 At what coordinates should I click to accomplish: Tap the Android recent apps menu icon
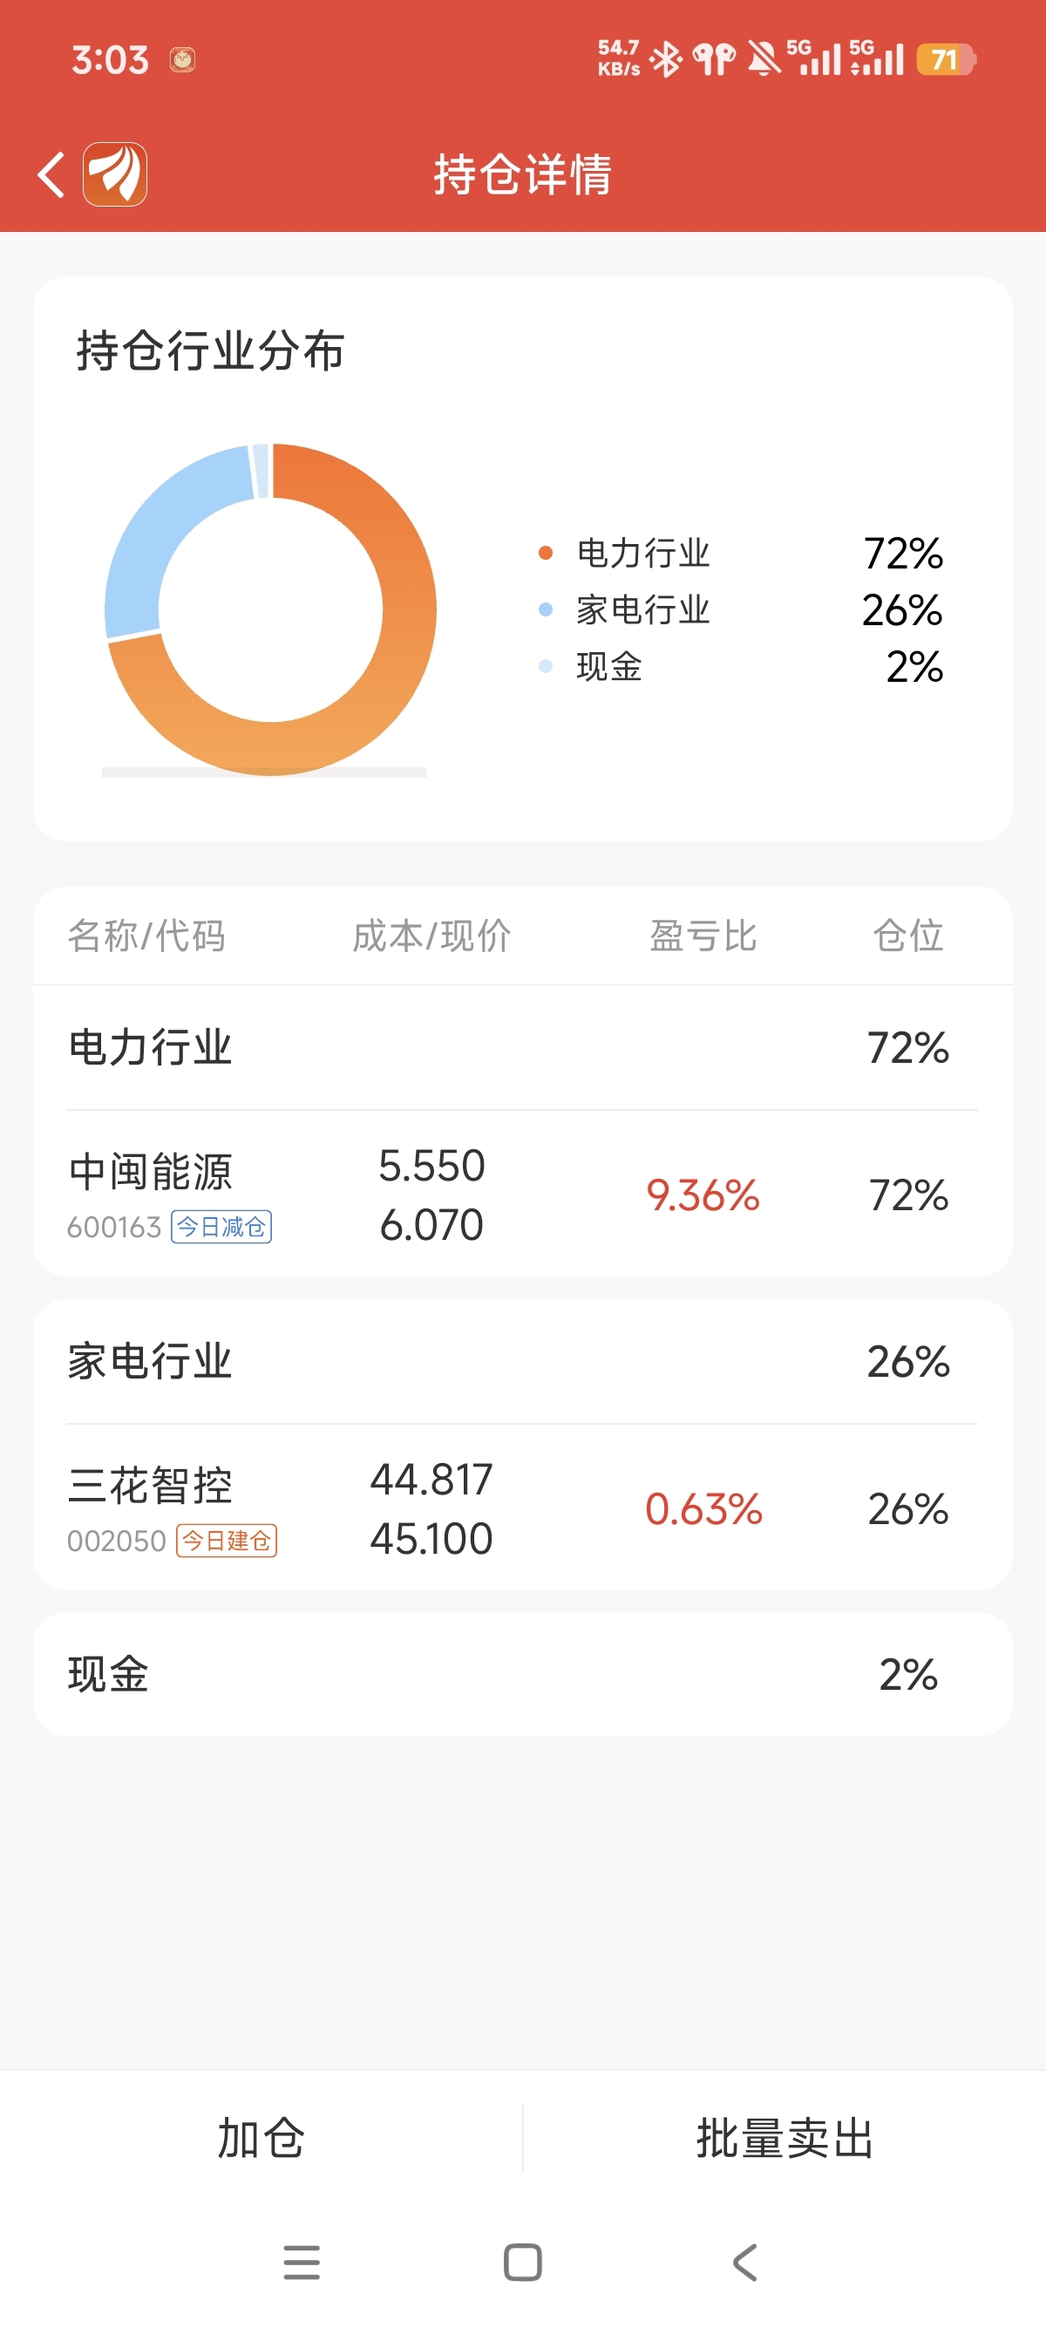(x=302, y=2262)
